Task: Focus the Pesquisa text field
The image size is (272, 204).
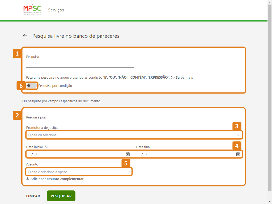Action: point(80,64)
